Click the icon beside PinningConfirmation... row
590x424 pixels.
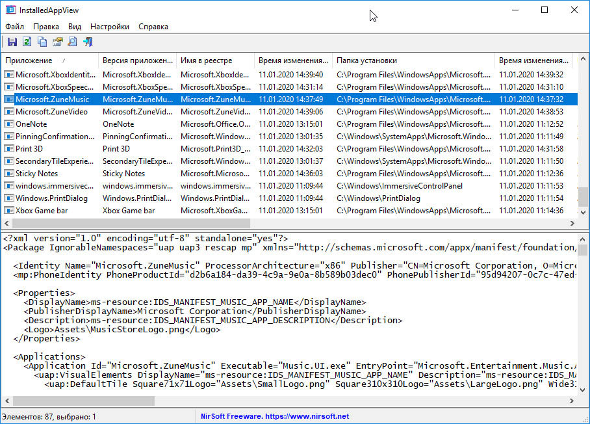tap(9, 137)
